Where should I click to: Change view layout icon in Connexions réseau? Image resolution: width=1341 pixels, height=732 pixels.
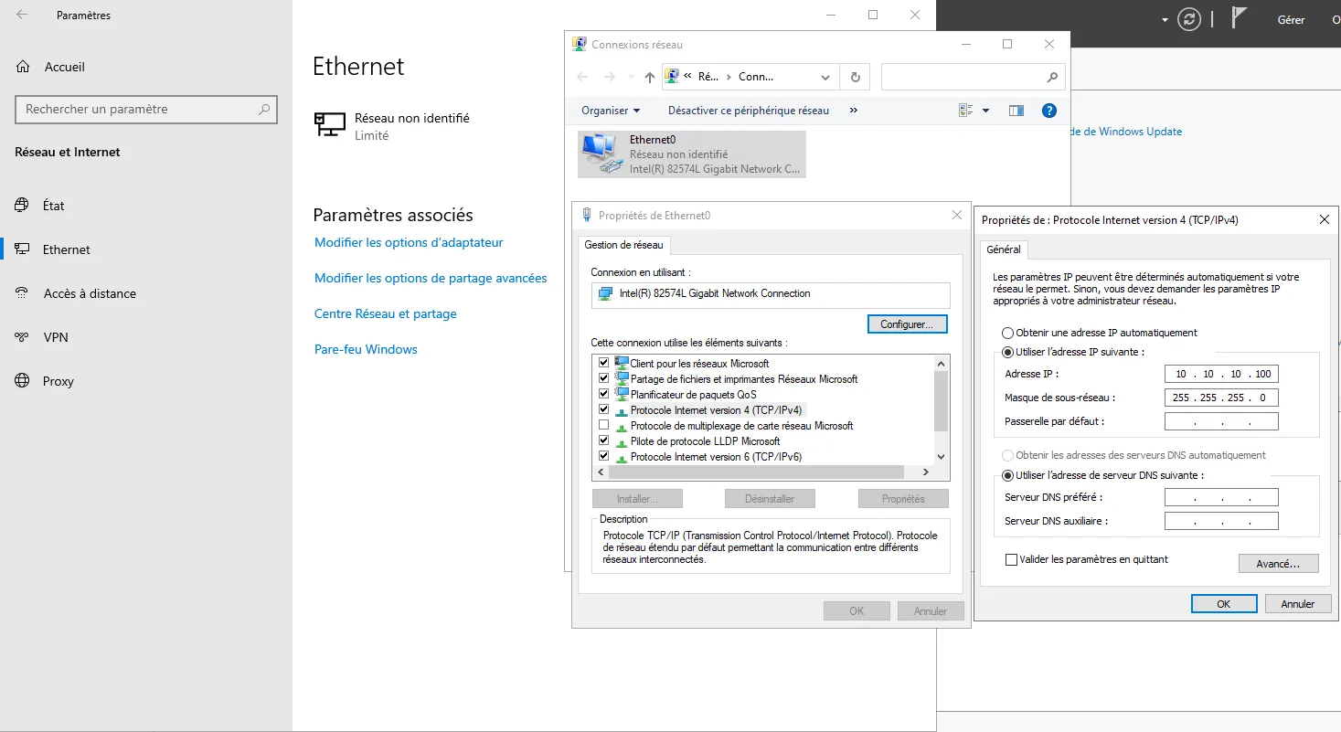click(x=965, y=111)
